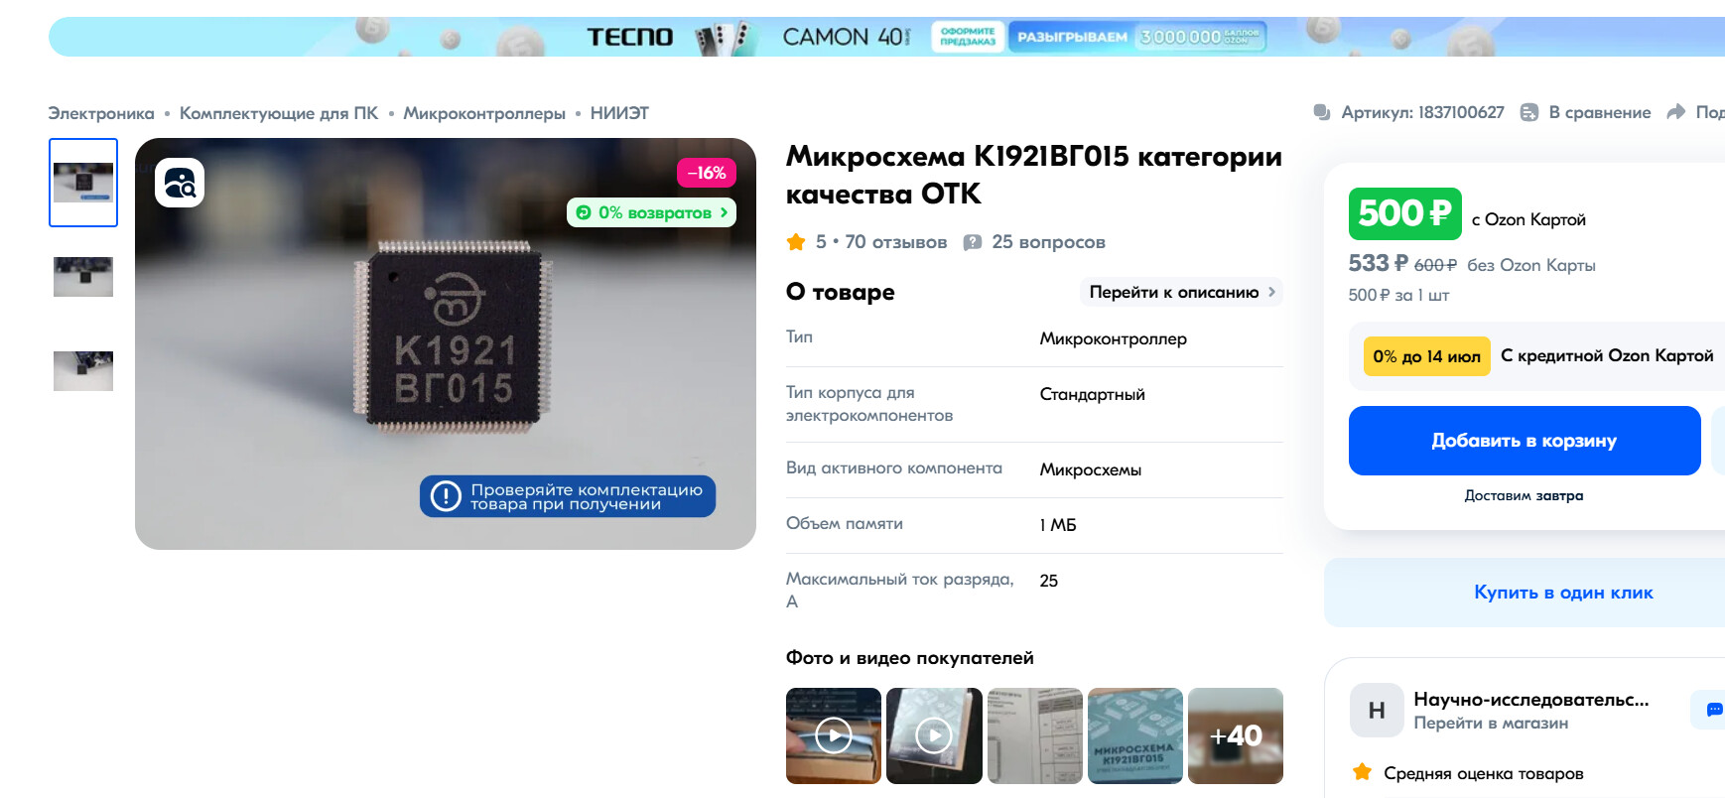Click Купить в один клик

[1563, 593]
